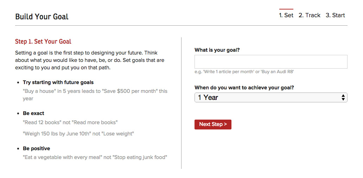This screenshot has width=363, height=178.
Task: Click the 'Build Your Goal' page heading
Action: click(42, 17)
